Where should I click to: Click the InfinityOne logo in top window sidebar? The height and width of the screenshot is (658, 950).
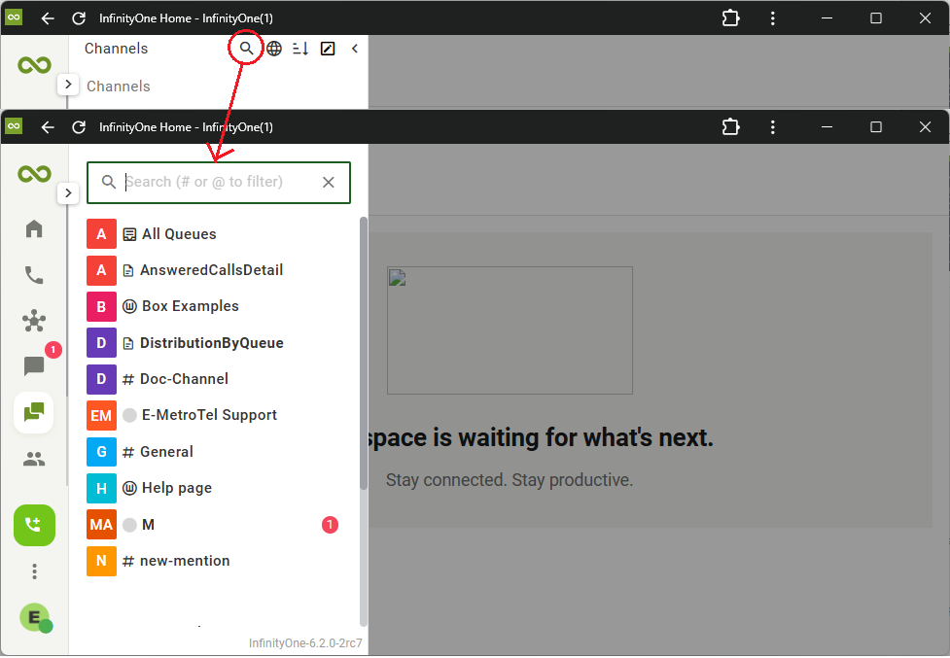[x=35, y=65]
